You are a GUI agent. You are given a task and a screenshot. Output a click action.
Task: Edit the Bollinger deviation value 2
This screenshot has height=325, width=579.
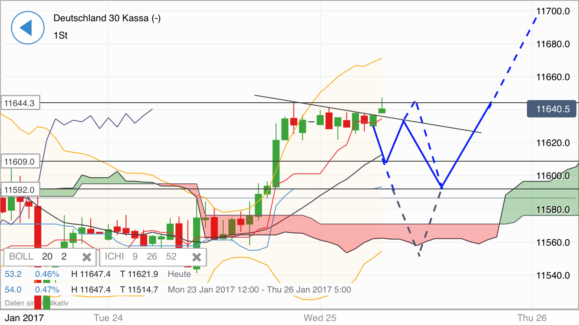tap(64, 257)
